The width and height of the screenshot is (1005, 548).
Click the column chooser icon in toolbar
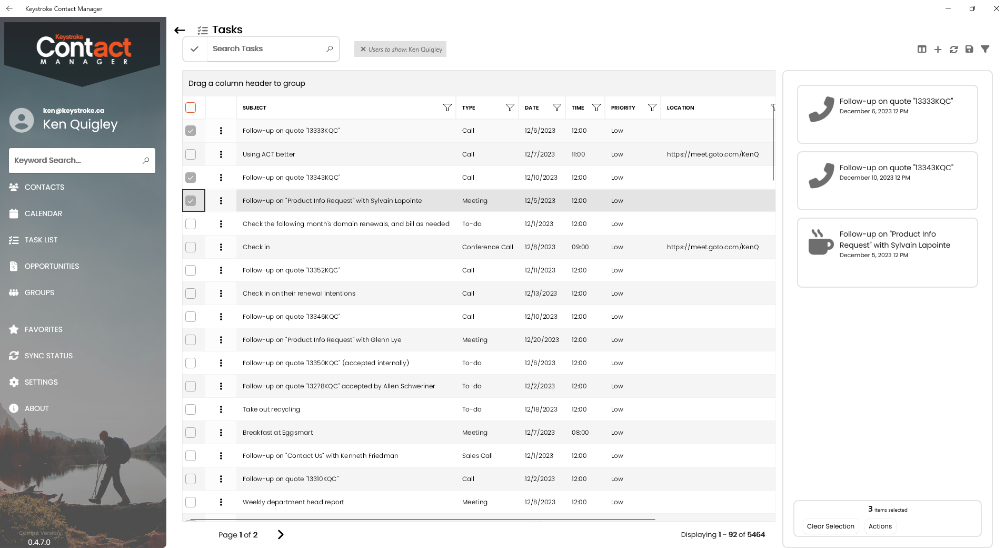click(x=921, y=49)
